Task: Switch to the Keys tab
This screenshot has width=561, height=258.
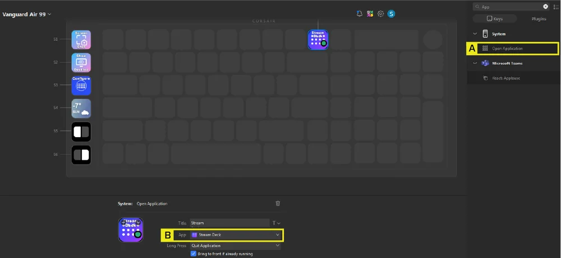Action: [494, 19]
